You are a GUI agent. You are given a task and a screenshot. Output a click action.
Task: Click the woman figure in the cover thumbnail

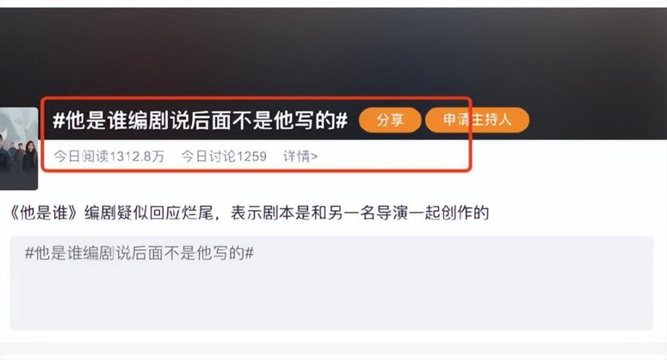pyautogui.click(x=30, y=157)
